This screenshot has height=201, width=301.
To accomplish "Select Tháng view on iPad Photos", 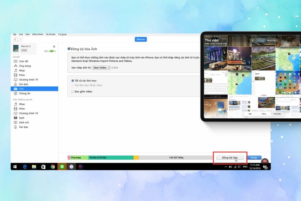I will [x=264, y=114].
